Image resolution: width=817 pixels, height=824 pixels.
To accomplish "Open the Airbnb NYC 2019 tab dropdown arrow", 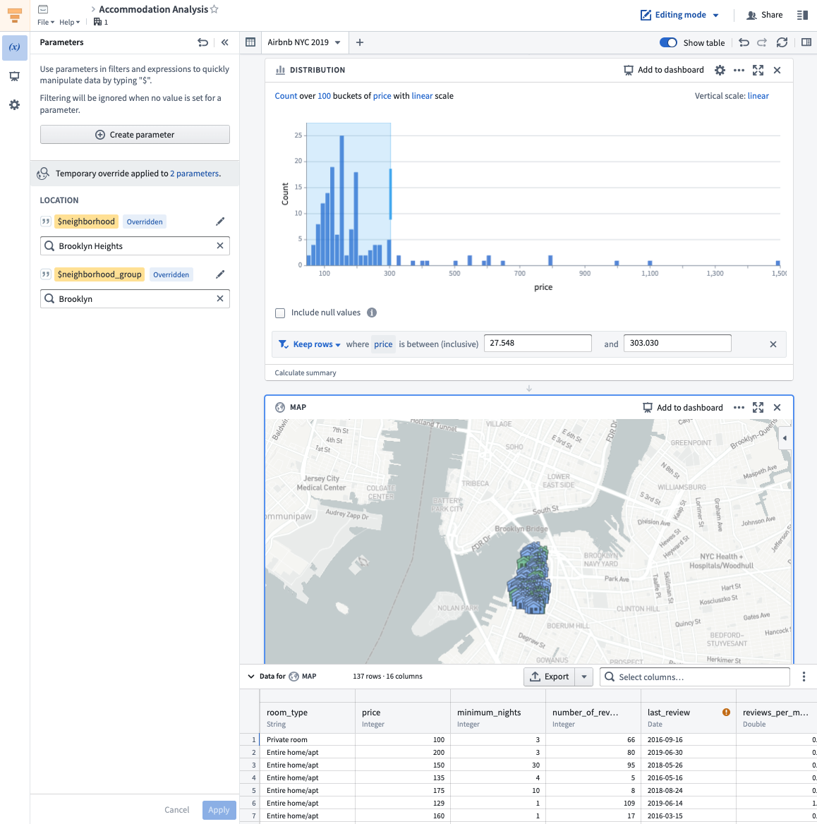I will [338, 42].
